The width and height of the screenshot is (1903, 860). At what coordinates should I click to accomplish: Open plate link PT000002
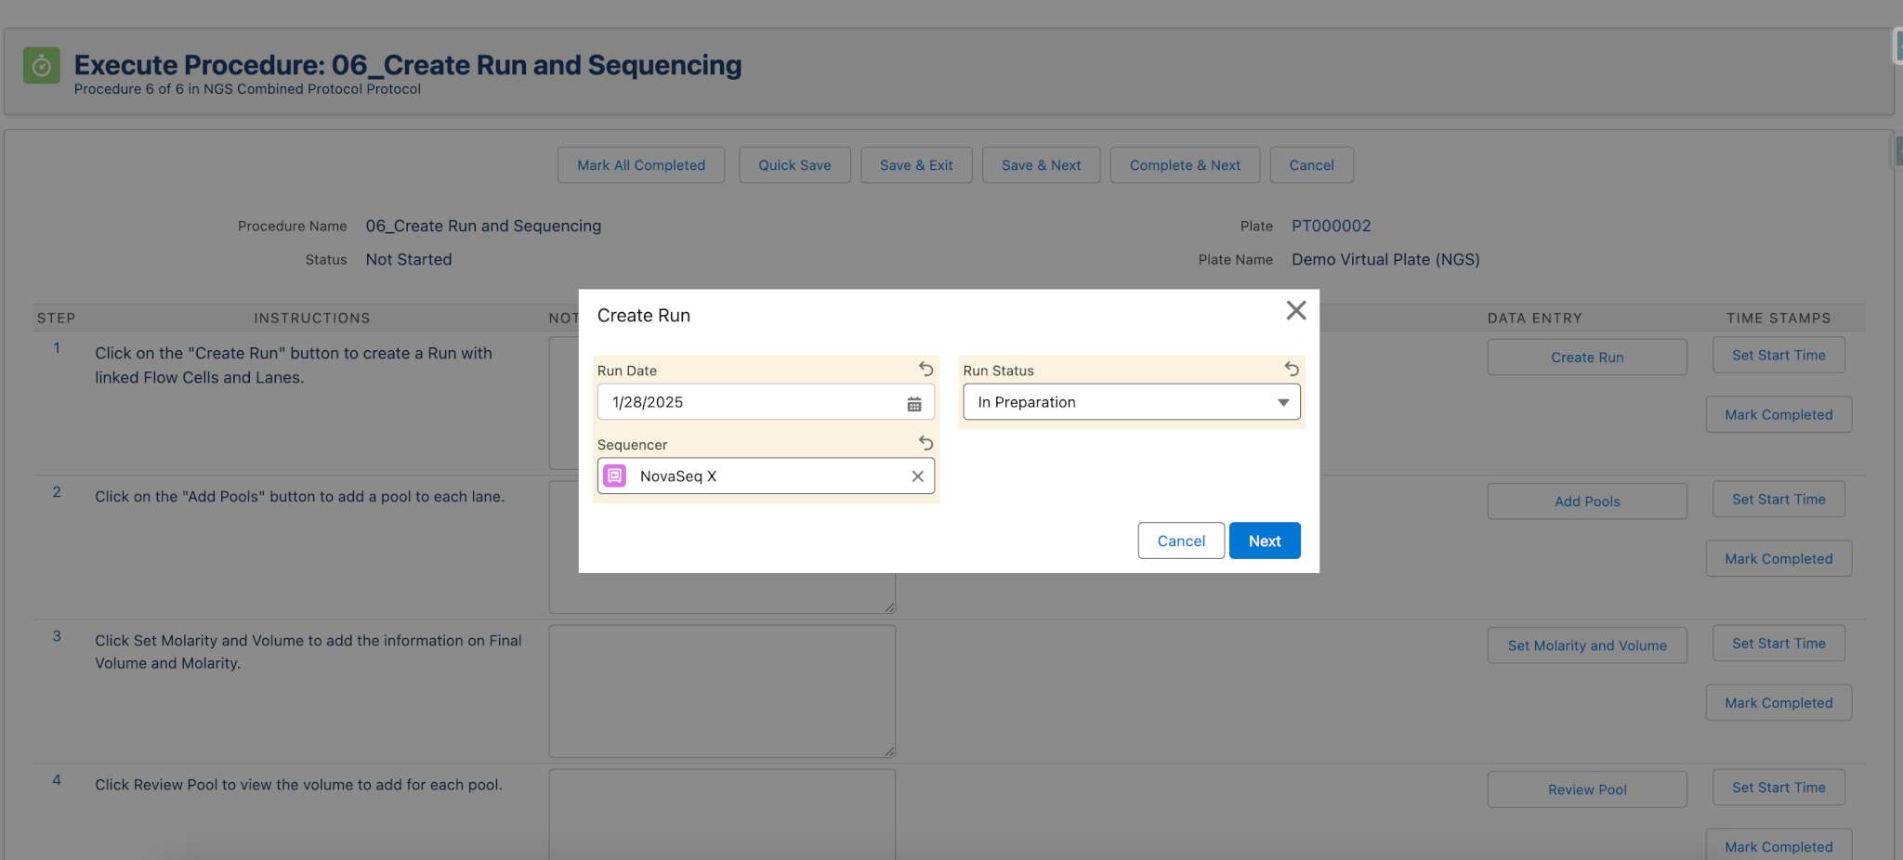[1332, 226]
